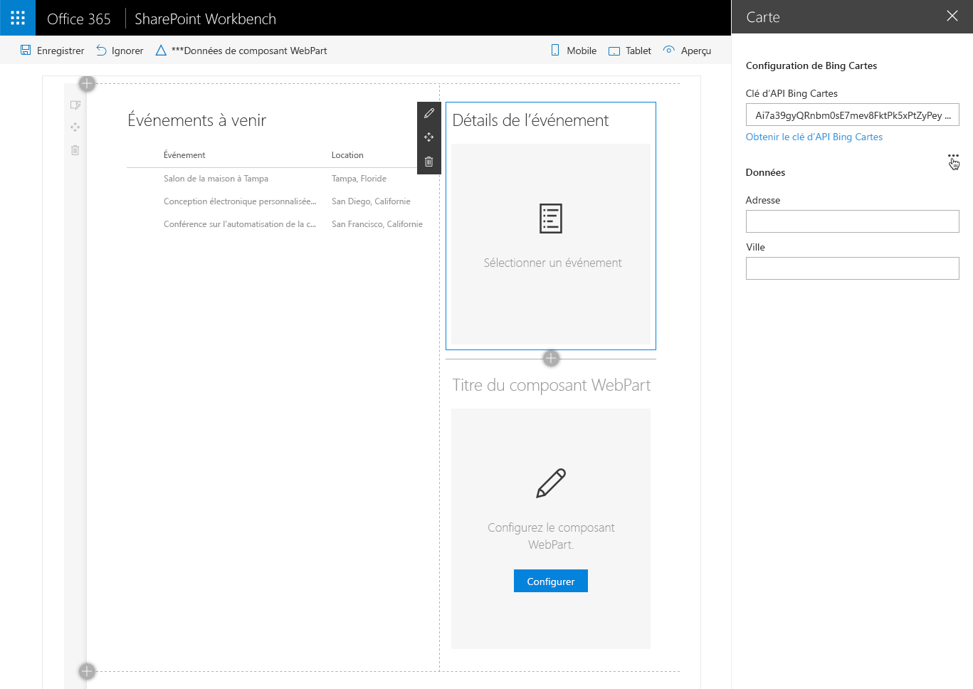Image resolution: width=973 pixels, height=689 pixels.
Task: Open the Obtenir le clé d'API Bing Cartes link
Action: (814, 137)
